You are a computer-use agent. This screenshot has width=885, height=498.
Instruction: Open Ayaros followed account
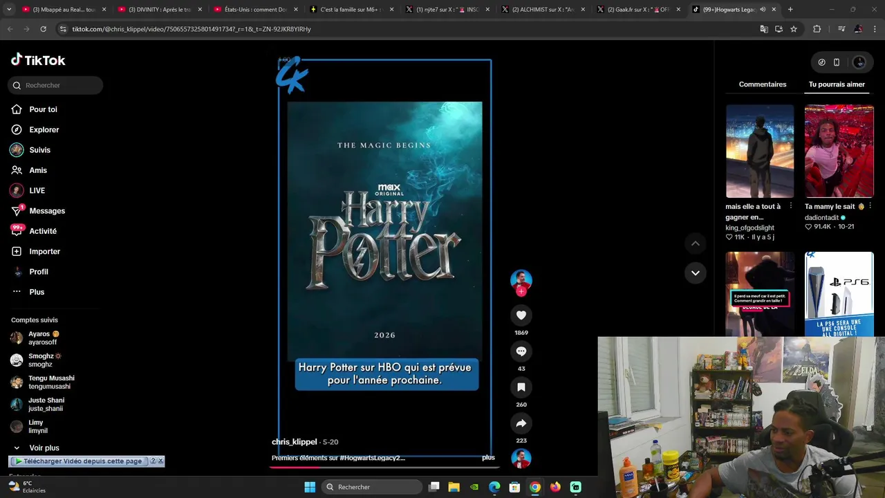43,338
